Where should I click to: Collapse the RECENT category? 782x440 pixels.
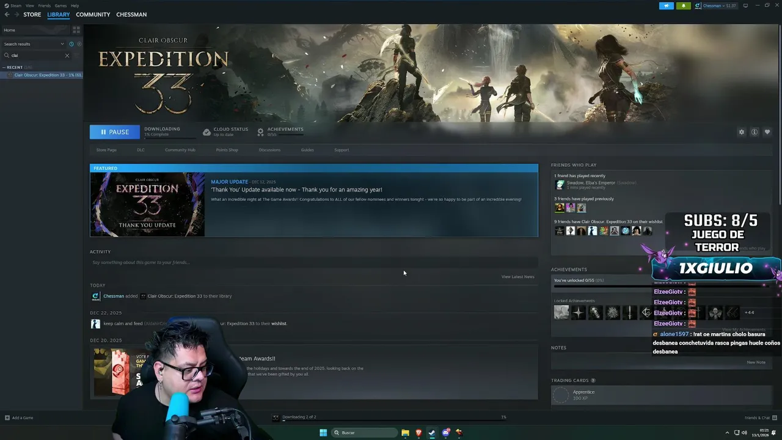coord(4,67)
